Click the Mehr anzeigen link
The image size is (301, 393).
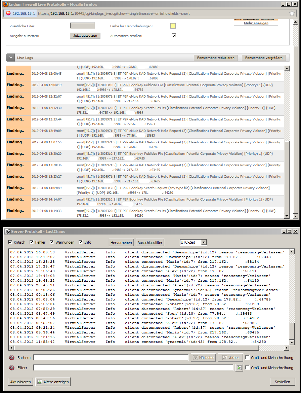coord(256,23)
